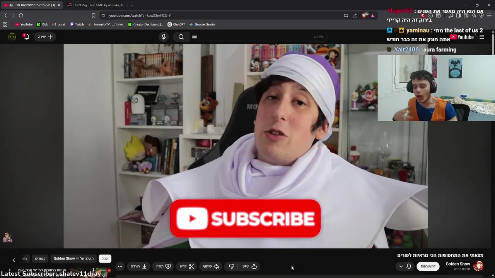
Task: Click the download button below the video
Action: tap(138, 266)
